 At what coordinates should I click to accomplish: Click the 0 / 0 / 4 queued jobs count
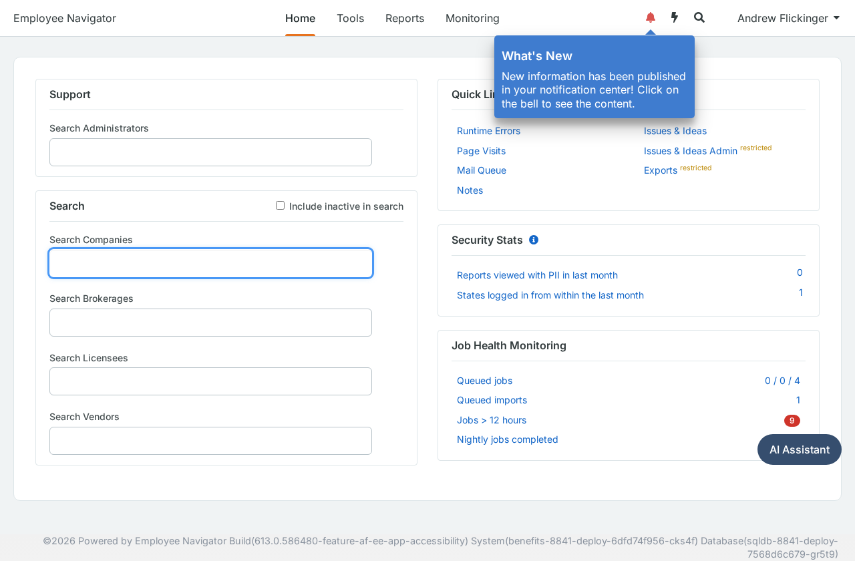(x=782, y=381)
